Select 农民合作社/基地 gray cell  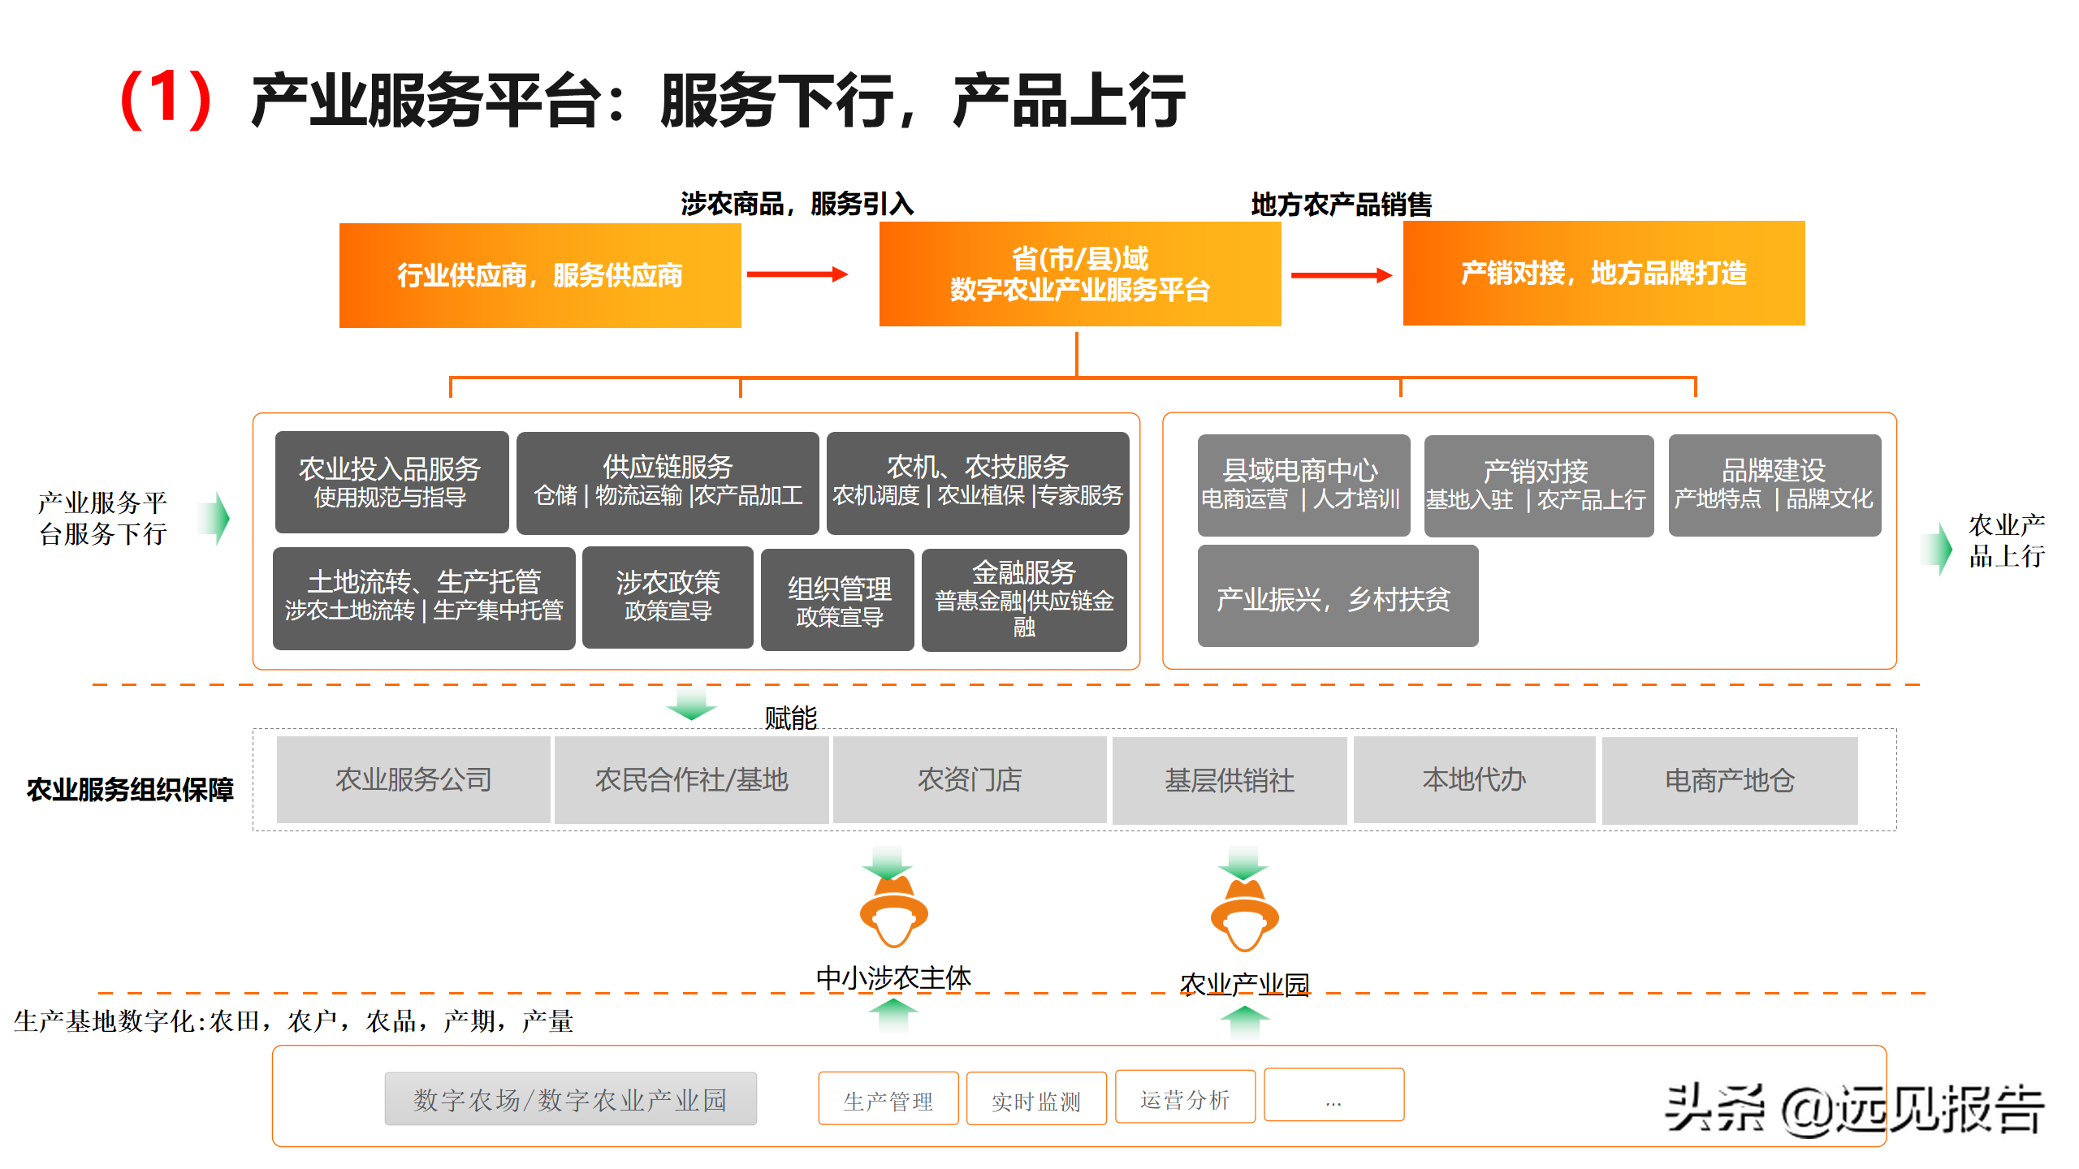pyautogui.click(x=691, y=780)
